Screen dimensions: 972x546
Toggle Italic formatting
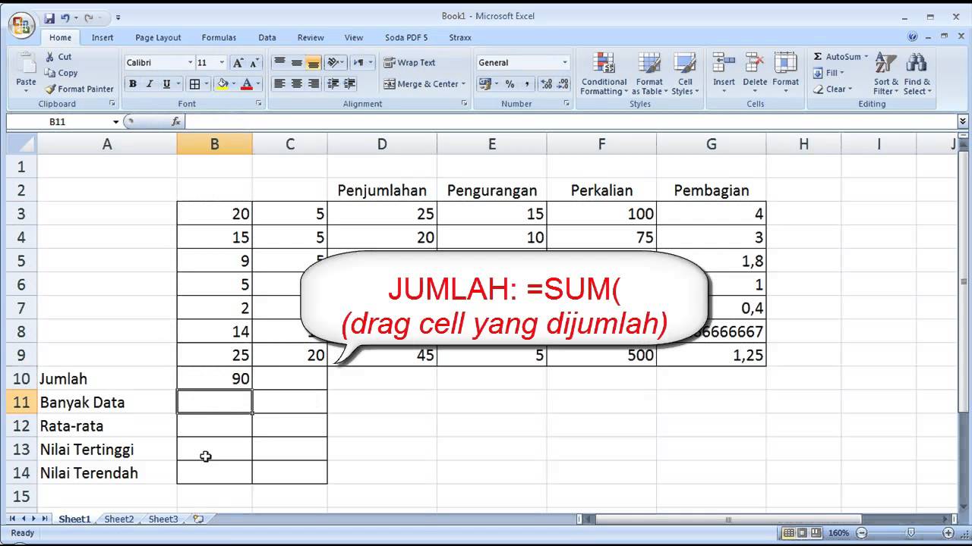click(149, 84)
